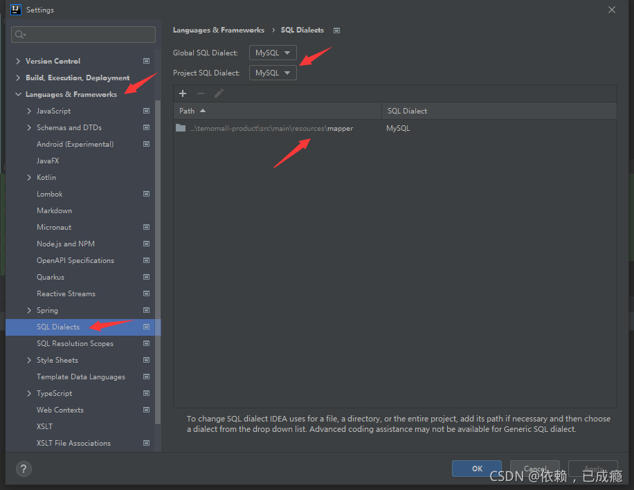This screenshot has height=490, width=634.
Task: Click the project icon next to TypeScript
Action: tap(146, 393)
